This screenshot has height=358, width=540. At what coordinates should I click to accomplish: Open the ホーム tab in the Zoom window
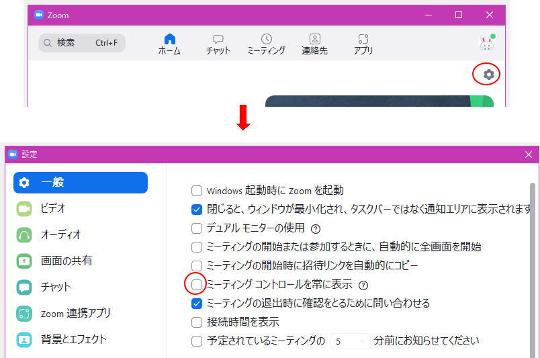pyautogui.click(x=169, y=44)
